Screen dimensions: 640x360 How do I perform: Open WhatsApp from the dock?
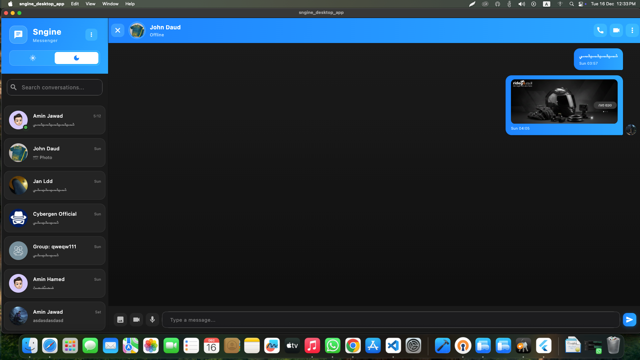coord(332,346)
